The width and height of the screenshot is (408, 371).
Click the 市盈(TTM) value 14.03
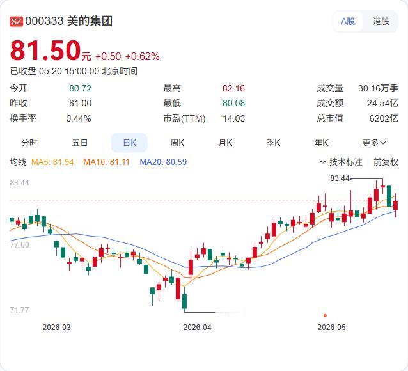pyautogui.click(x=233, y=119)
